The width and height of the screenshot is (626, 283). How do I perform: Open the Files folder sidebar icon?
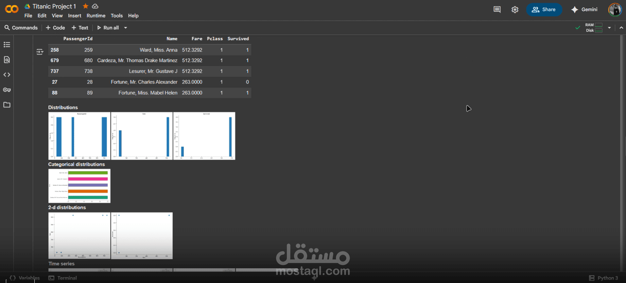(x=7, y=105)
